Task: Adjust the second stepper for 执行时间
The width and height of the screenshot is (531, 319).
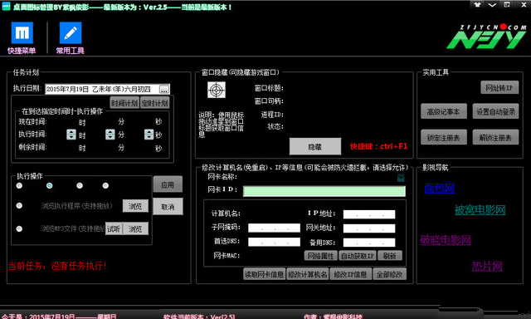Action: click(149, 135)
